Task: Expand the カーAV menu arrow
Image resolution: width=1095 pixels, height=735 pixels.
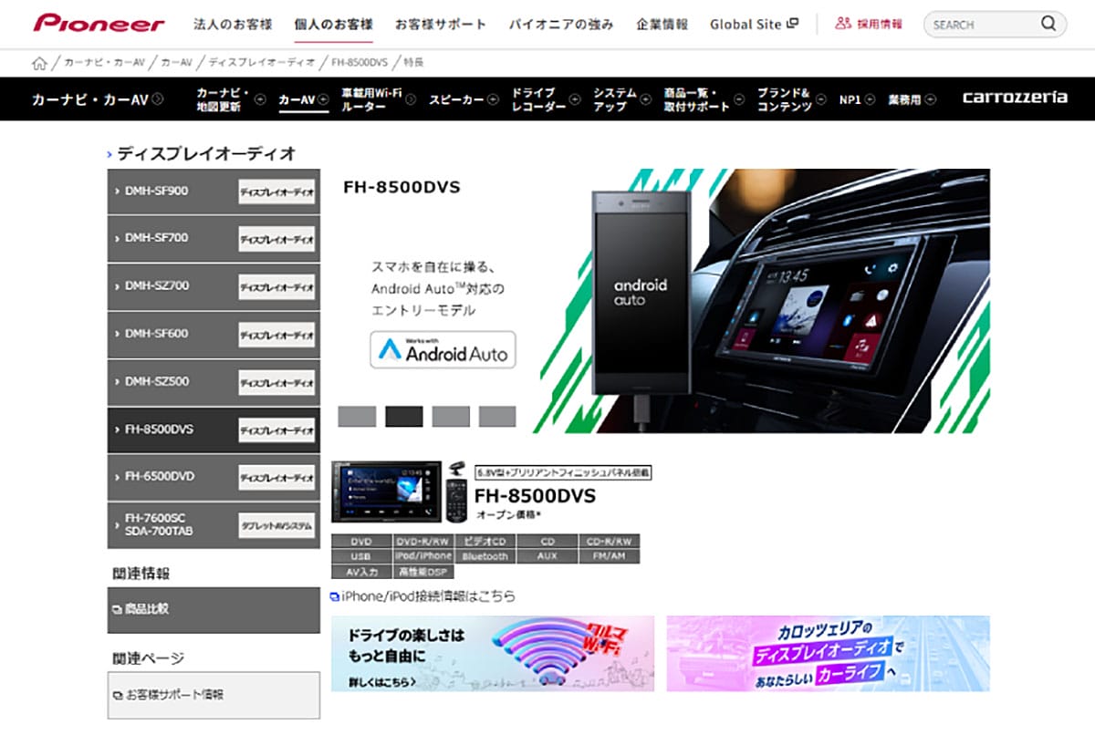Action: (323, 99)
